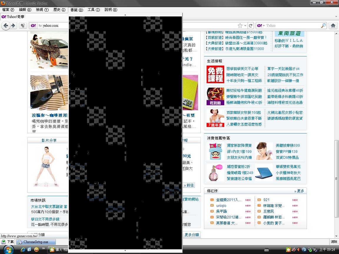Screen dimensions: 339x254
Task: Click the browser back arrow button
Action: [6, 26]
